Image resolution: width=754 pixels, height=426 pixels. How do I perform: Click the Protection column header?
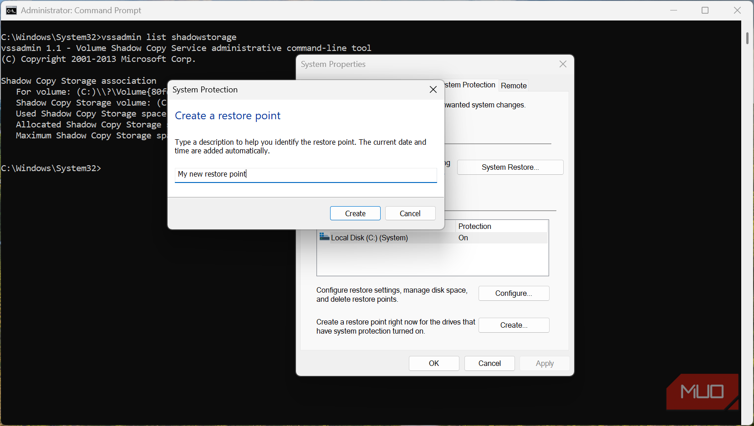click(502, 226)
